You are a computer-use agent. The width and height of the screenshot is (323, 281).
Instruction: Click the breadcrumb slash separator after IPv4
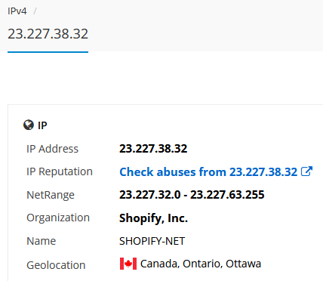click(x=35, y=11)
